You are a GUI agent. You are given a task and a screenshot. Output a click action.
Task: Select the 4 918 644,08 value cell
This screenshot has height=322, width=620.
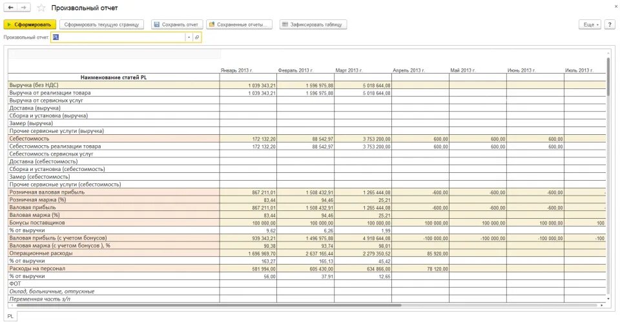[x=362, y=238]
